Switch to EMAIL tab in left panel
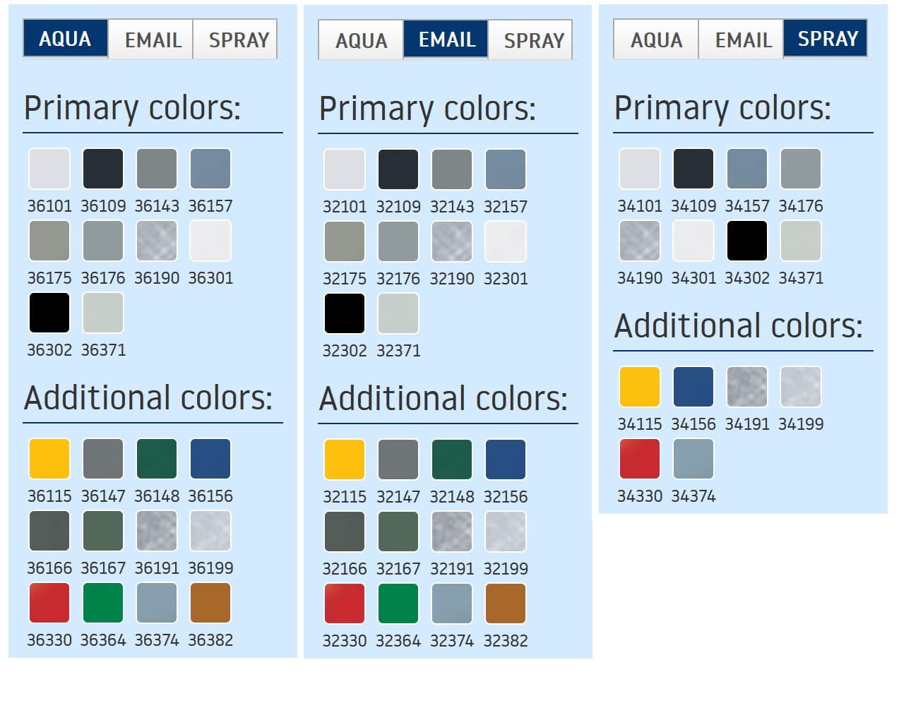The image size is (911, 703). click(153, 40)
